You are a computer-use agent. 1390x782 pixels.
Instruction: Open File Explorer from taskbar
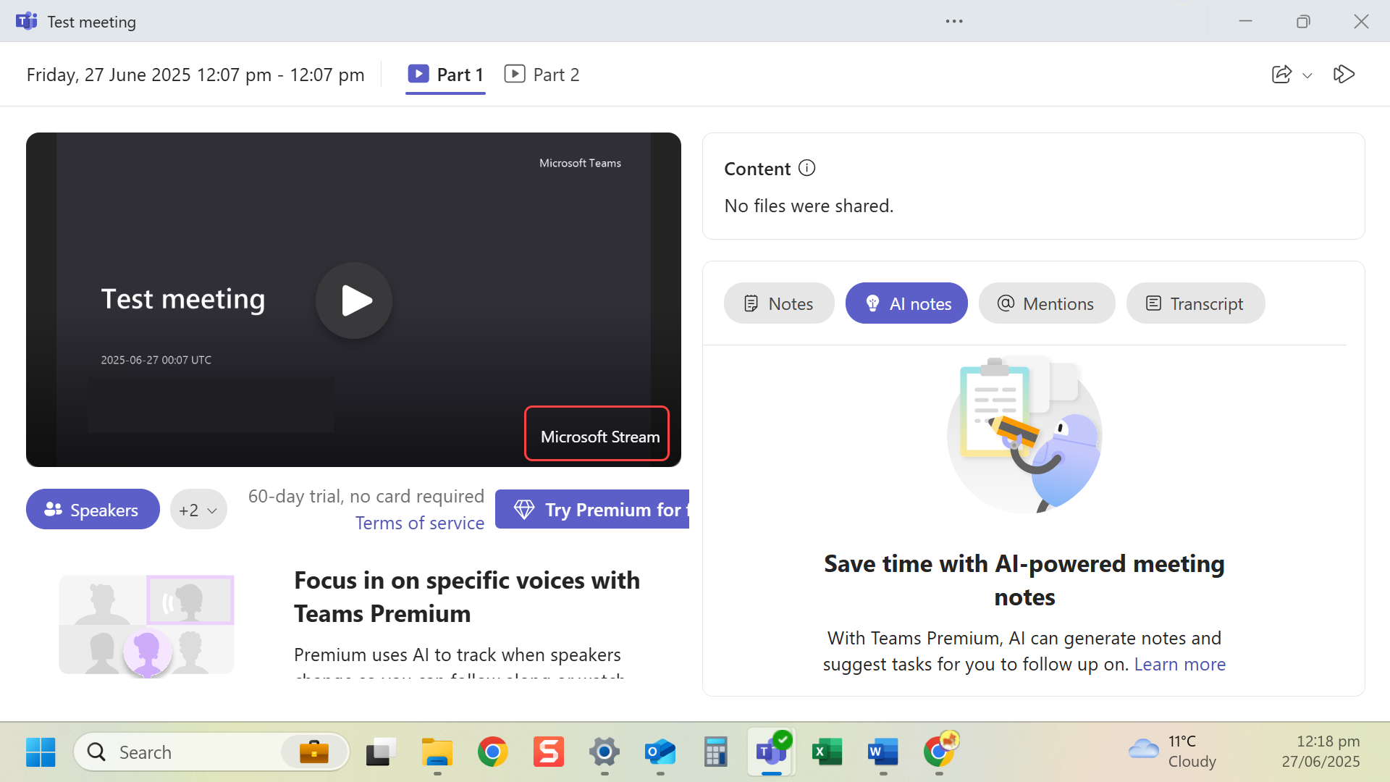pyautogui.click(x=437, y=752)
